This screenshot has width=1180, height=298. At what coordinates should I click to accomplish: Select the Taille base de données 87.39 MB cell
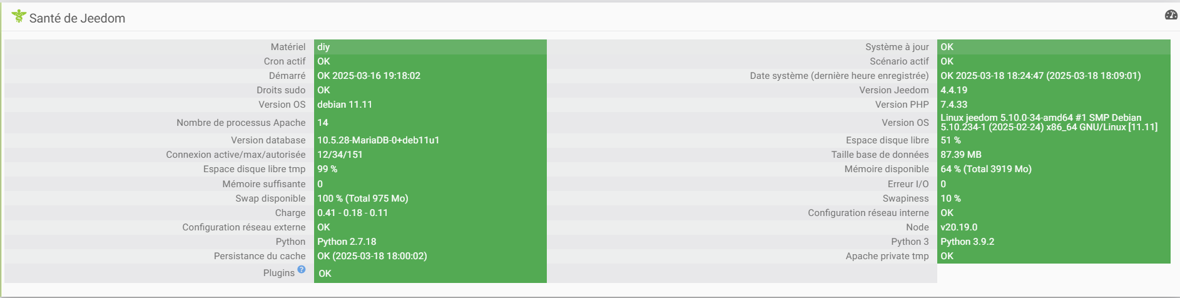coord(960,155)
